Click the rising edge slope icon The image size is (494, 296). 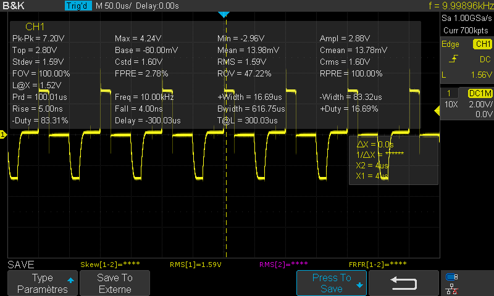point(453,59)
